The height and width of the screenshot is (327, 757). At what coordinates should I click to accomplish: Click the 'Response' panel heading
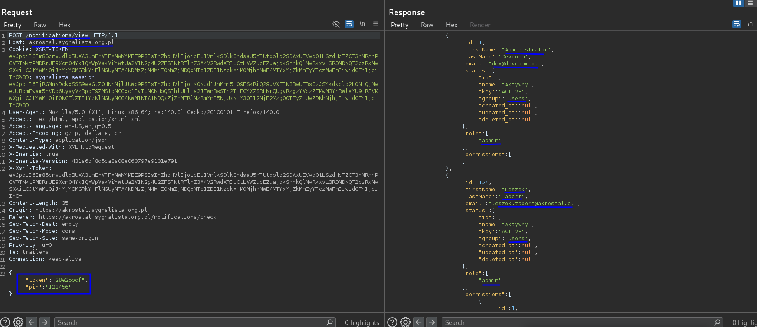[407, 12]
